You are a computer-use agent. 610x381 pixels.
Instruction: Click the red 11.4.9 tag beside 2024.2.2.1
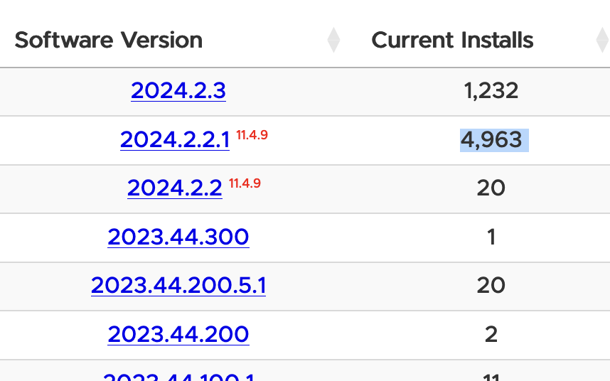click(252, 135)
